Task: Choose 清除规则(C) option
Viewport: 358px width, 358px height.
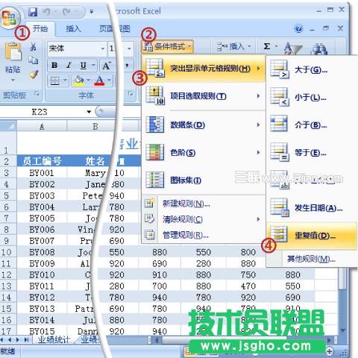Action: pyautogui.click(x=204, y=219)
